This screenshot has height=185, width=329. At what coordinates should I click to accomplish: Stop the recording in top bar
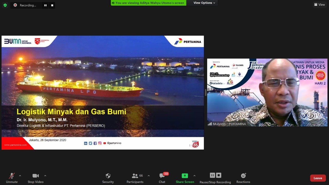tap(52, 5)
